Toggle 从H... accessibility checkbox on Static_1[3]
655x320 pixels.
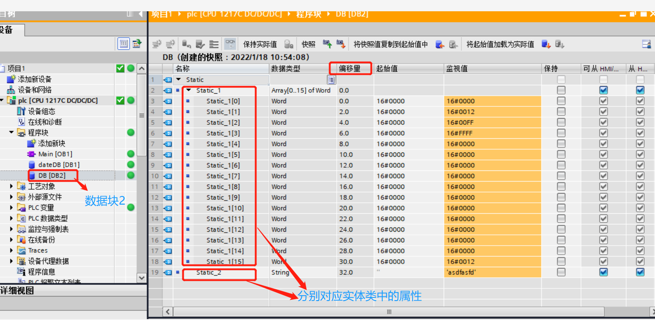tap(640, 133)
